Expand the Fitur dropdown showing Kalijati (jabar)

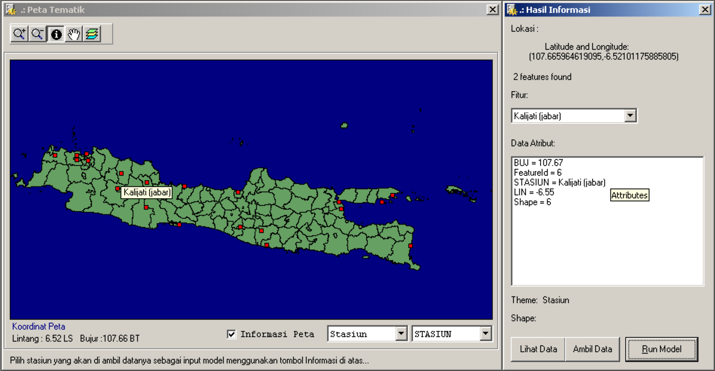630,115
